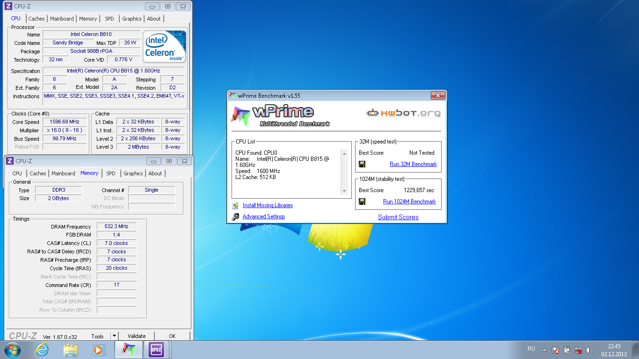Viewport: 639px width, 359px height.
Task: Switch to CPU-Z via its taskbar icon
Action: click(x=156, y=350)
